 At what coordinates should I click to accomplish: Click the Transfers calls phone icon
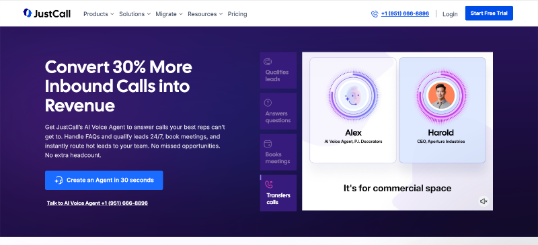[x=269, y=185]
